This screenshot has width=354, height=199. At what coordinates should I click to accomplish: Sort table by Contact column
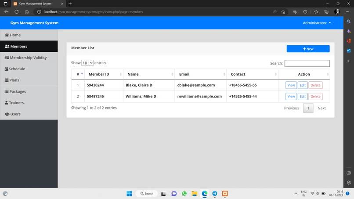(x=253, y=74)
